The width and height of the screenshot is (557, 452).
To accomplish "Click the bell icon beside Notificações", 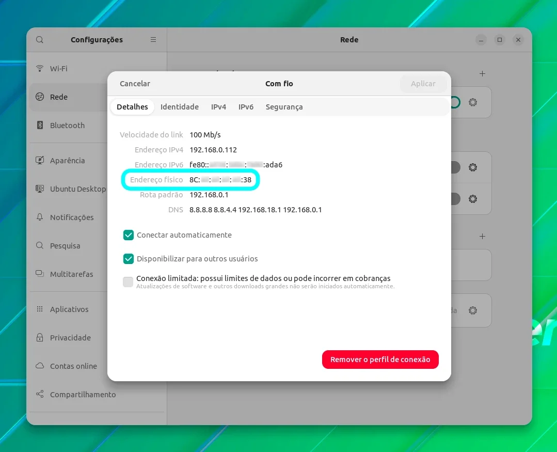I will tap(40, 217).
